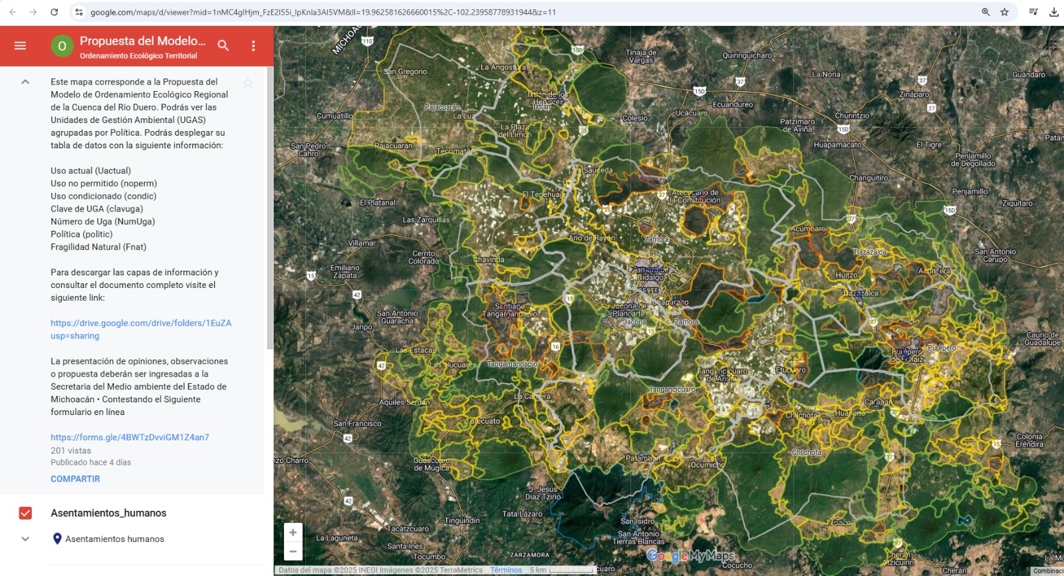Expand the Asentamientos humanos layer list
Image resolution: width=1064 pixels, height=576 pixels.
(x=25, y=539)
